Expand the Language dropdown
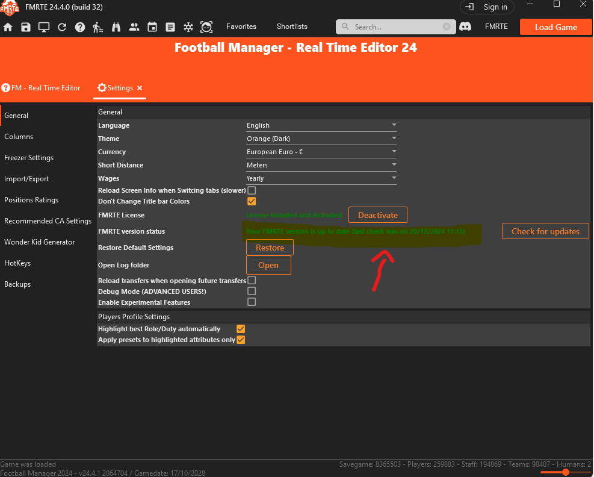594x477 pixels. (321, 125)
